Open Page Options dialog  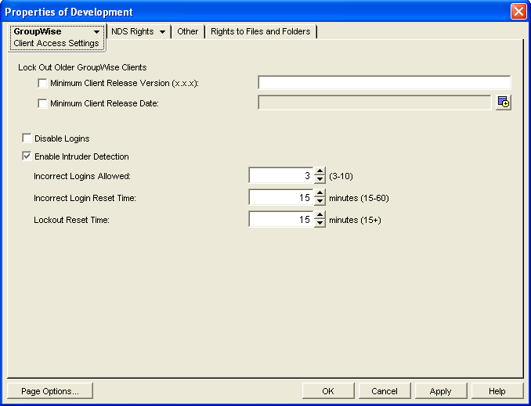[x=50, y=391]
